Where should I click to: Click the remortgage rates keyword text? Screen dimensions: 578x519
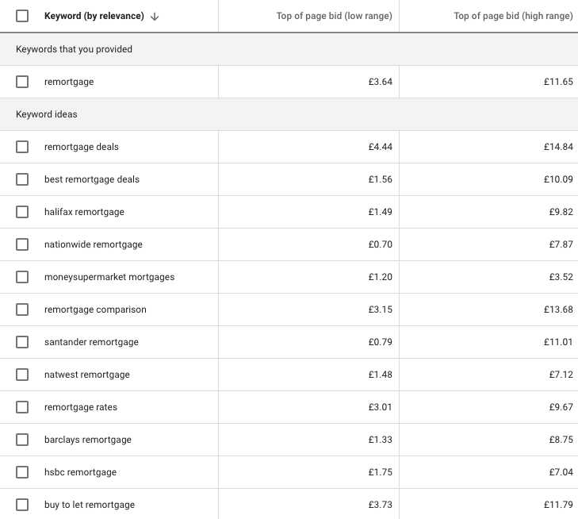(81, 407)
